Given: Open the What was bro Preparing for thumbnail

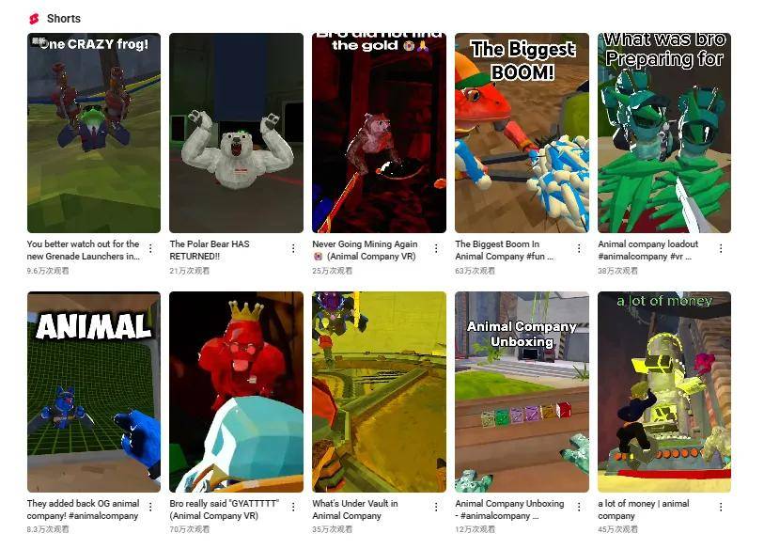Looking at the screenshot, I should point(664,133).
